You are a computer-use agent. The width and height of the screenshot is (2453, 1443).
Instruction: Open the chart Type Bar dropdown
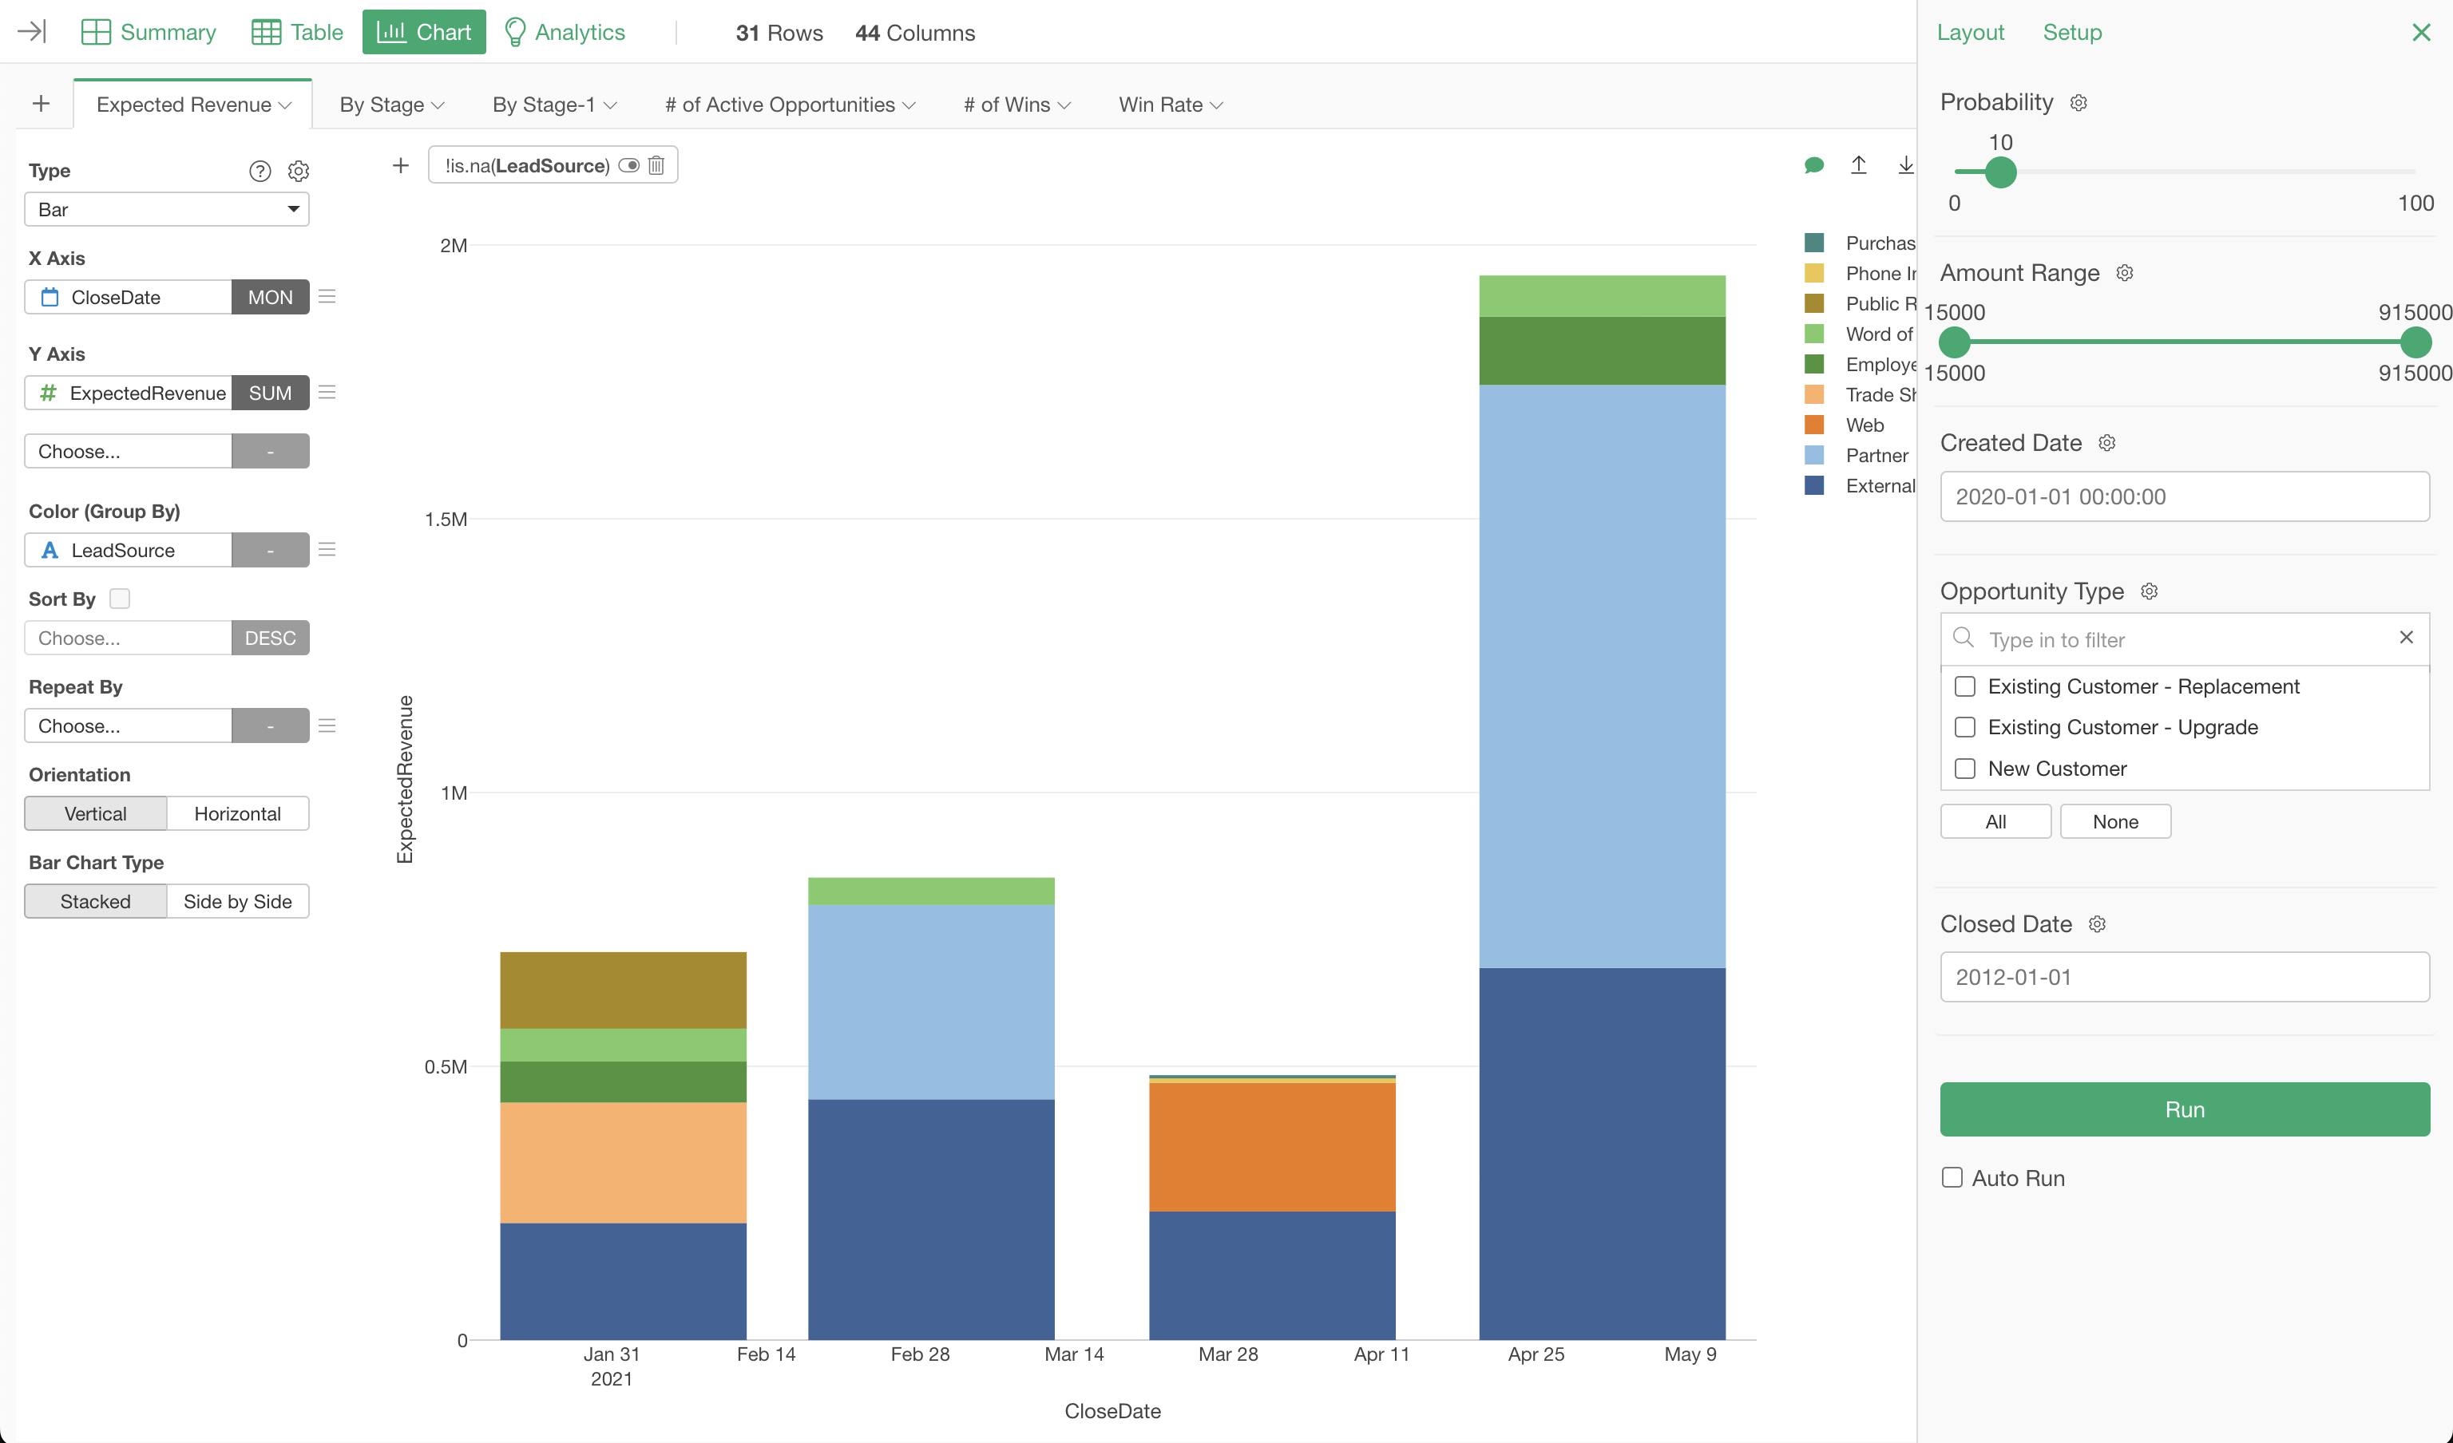click(166, 209)
